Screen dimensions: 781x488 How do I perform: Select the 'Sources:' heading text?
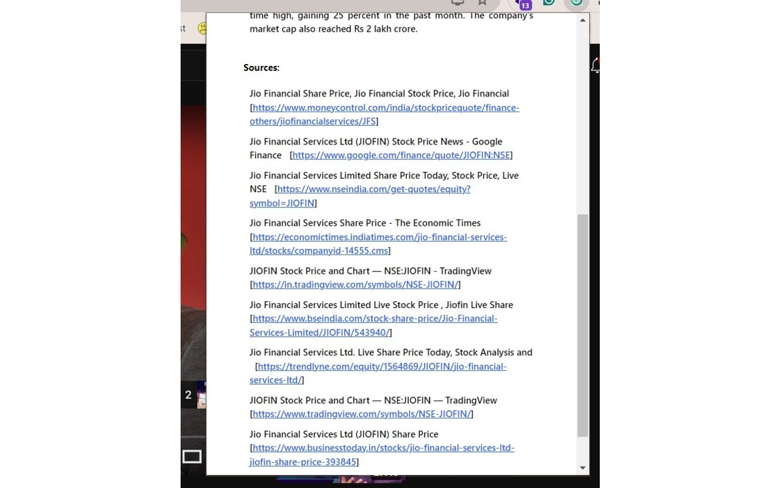[261, 68]
